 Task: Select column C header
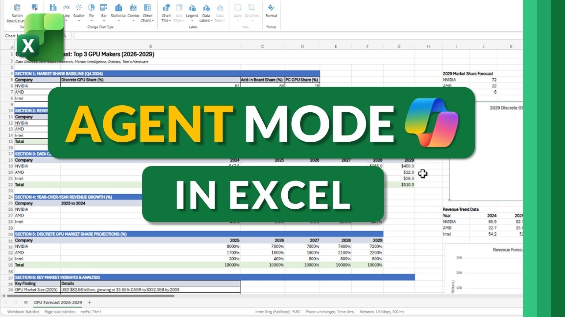(x=263, y=46)
